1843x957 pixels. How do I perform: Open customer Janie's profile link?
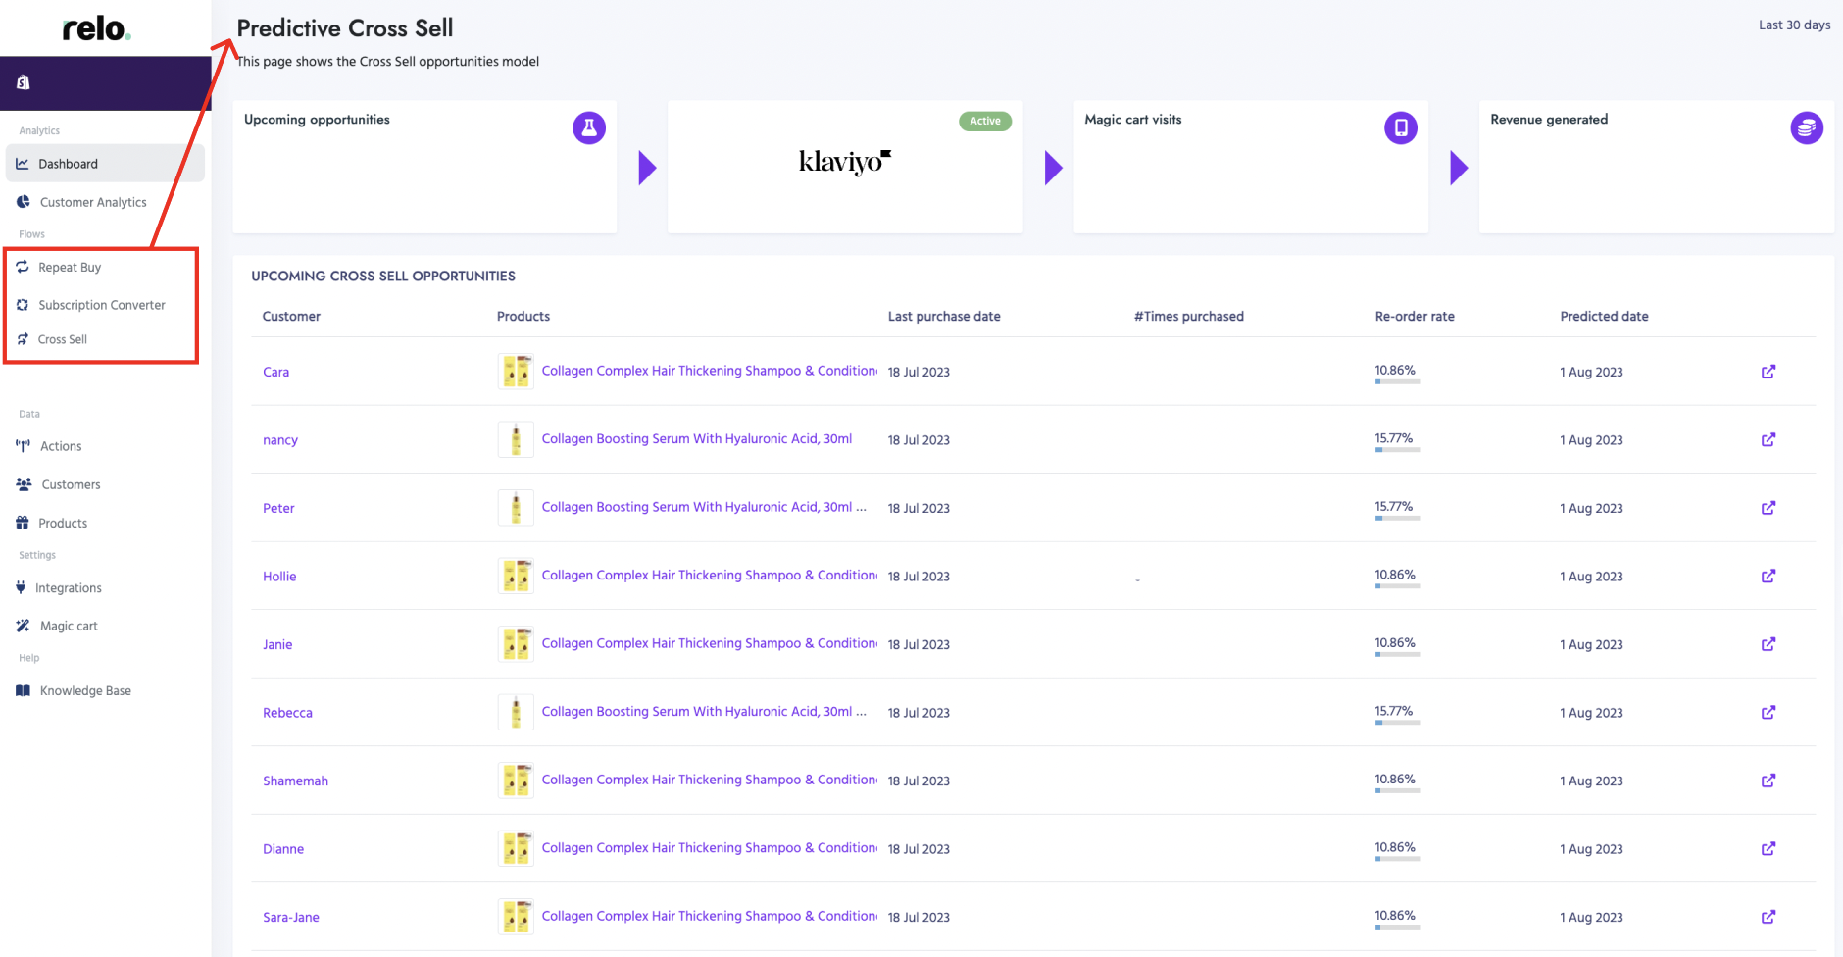point(277,644)
